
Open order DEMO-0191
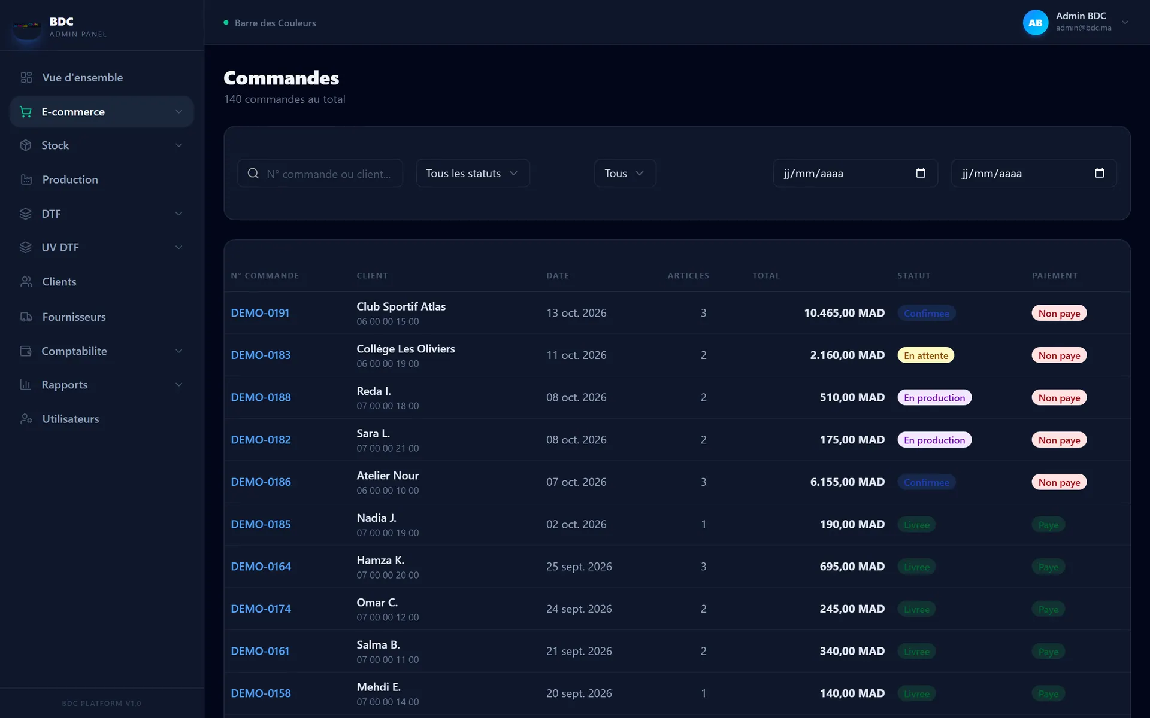260,313
